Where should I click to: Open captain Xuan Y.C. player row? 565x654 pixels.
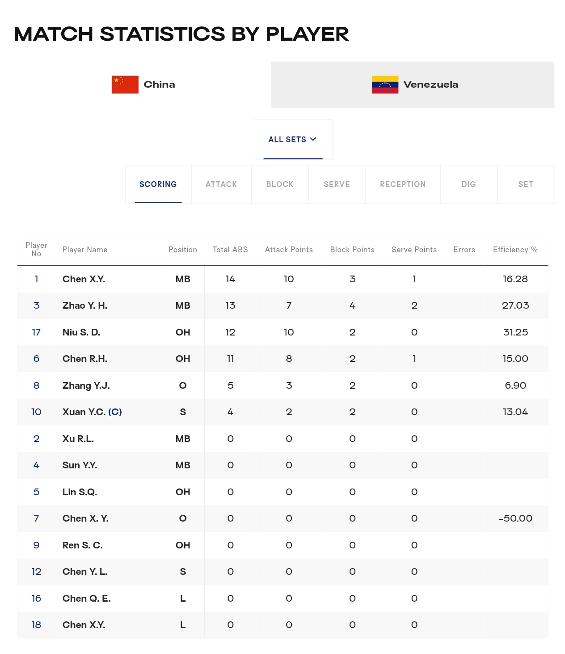(x=282, y=412)
